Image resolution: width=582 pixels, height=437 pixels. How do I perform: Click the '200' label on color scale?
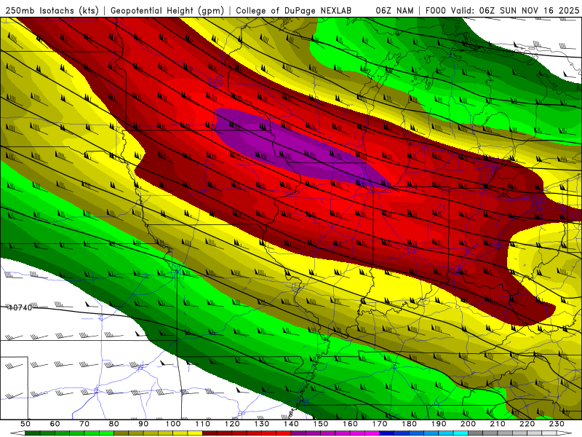pyautogui.click(x=468, y=424)
